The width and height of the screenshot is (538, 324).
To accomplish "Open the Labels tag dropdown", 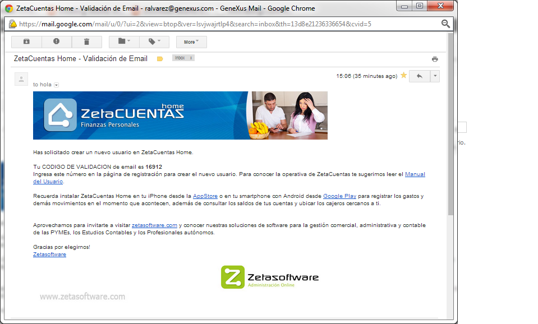I will pyautogui.click(x=154, y=42).
